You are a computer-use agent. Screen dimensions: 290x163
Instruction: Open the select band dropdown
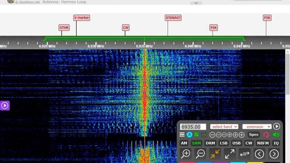[224, 127]
